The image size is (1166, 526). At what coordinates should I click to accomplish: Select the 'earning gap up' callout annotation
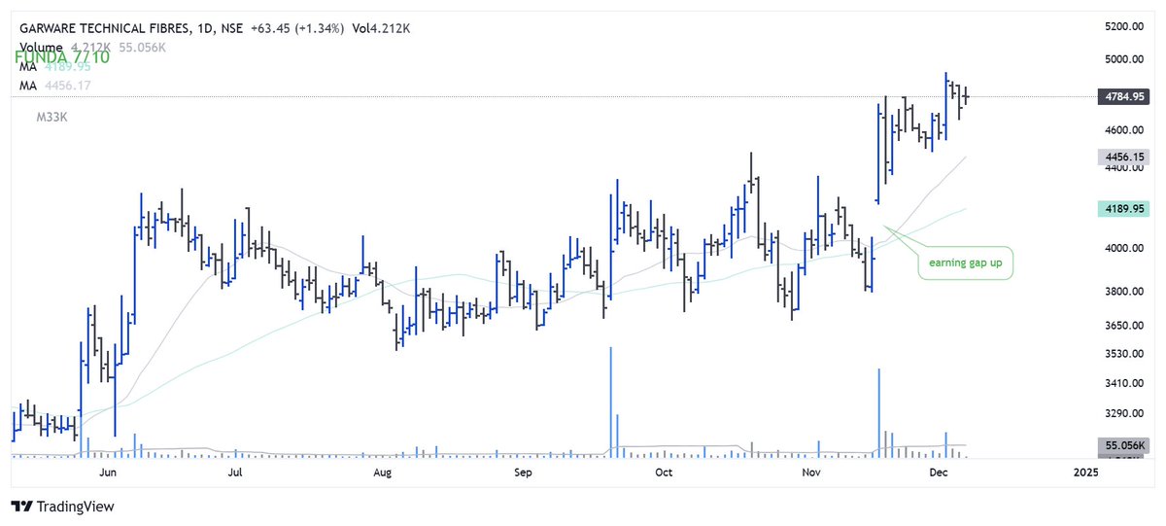(x=966, y=263)
